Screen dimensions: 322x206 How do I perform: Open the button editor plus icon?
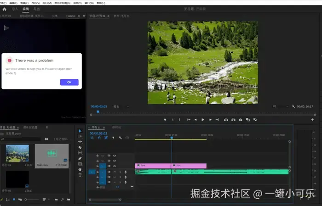312,120
